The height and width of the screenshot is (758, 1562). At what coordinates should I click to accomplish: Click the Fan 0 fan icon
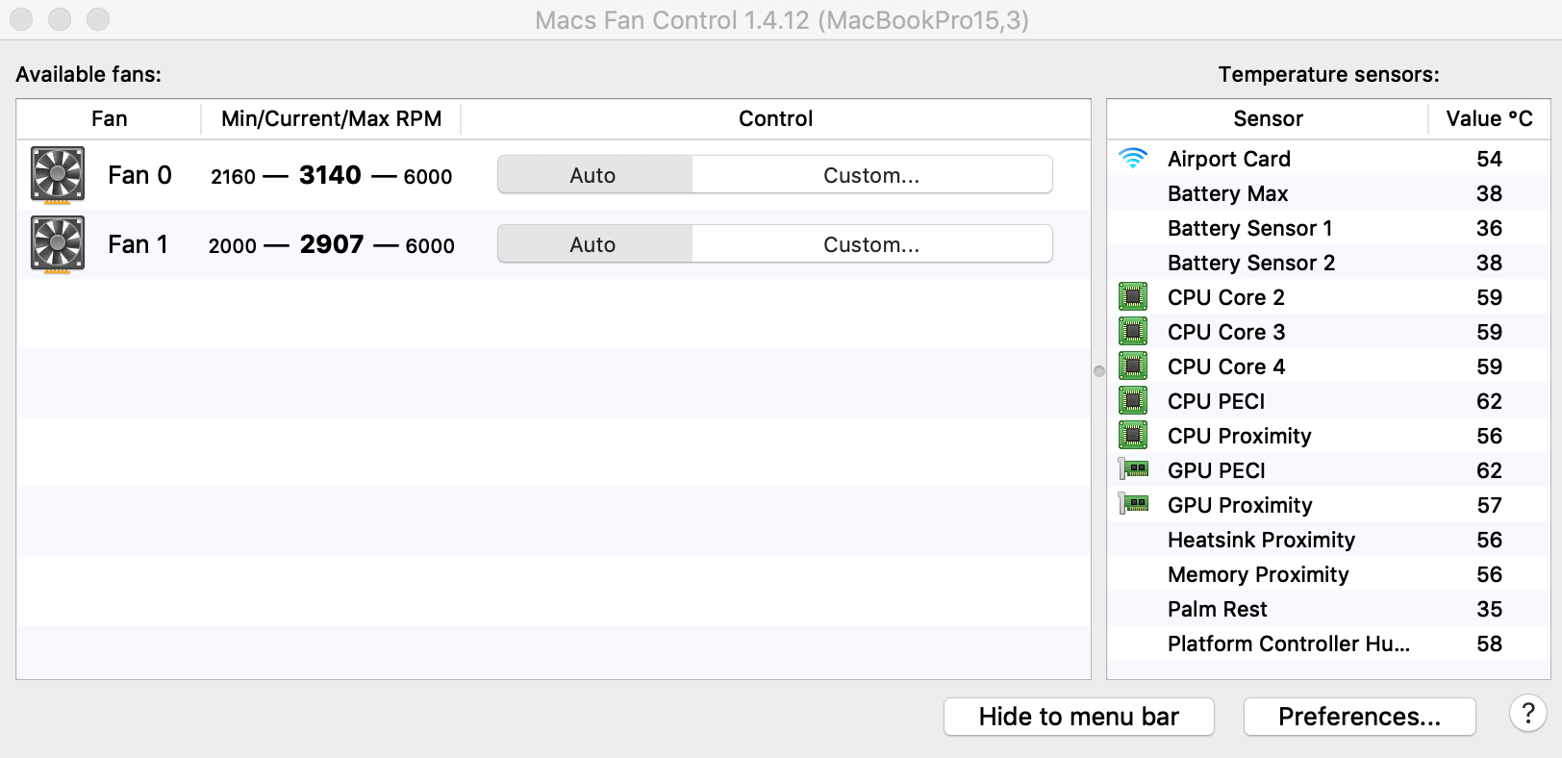(58, 175)
